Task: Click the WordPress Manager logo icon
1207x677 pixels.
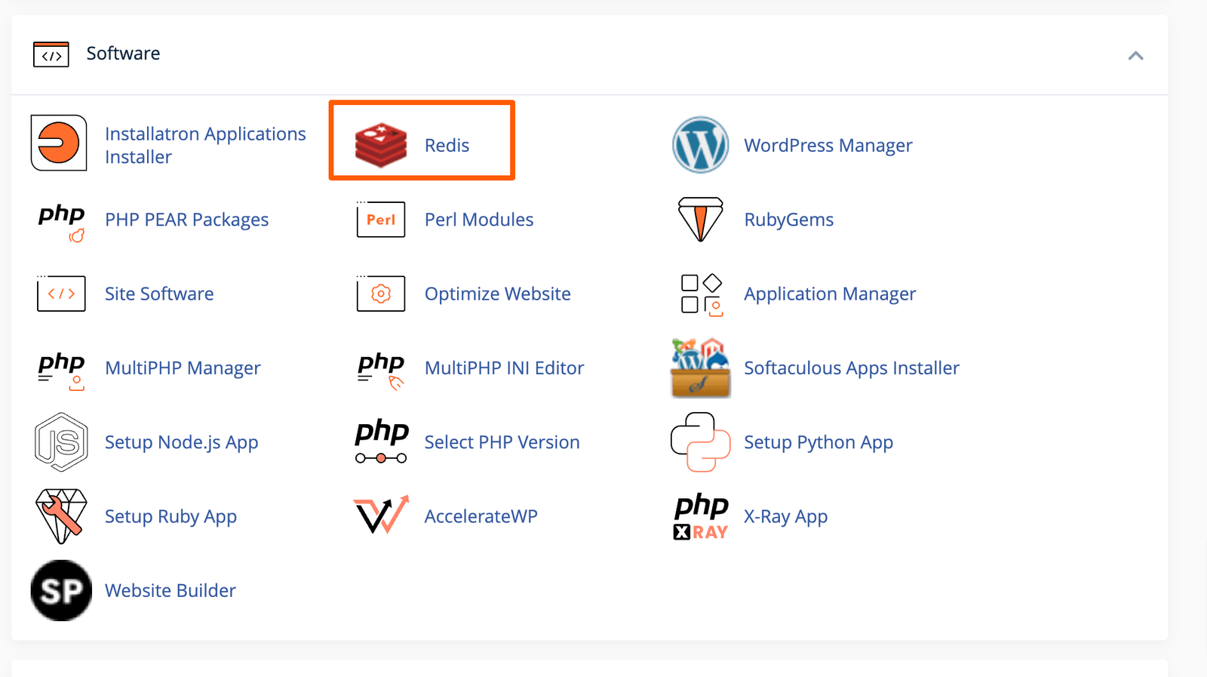Action: click(700, 145)
